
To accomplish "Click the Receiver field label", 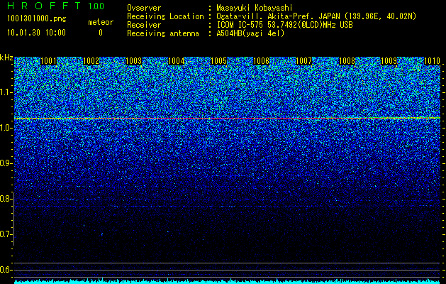I will tap(144, 25).
